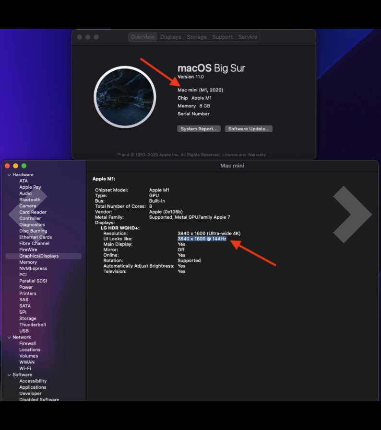Select Developer under Software

[x=30, y=394]
